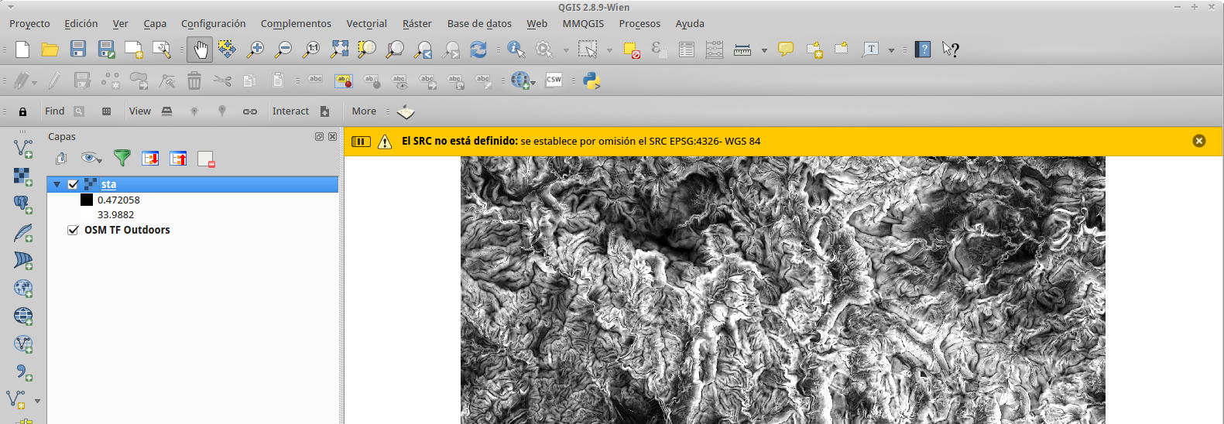Viewport: 1224px width, 424px height.
Task: Click the Save Project floppy icon
Action: coord(78,50)
